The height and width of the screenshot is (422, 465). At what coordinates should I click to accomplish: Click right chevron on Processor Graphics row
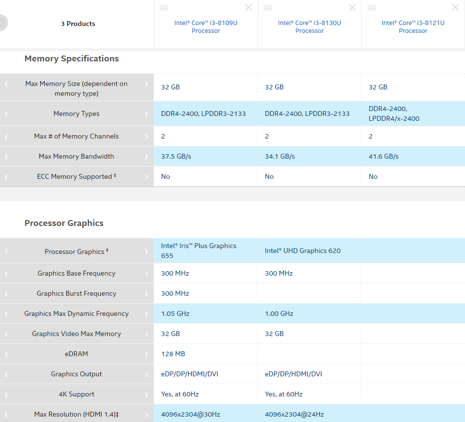pyautogui.click(x=146, y=252)
